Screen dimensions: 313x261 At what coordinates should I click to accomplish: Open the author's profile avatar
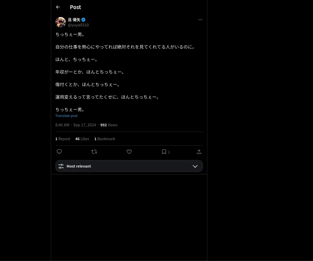[x=61, y=22]
